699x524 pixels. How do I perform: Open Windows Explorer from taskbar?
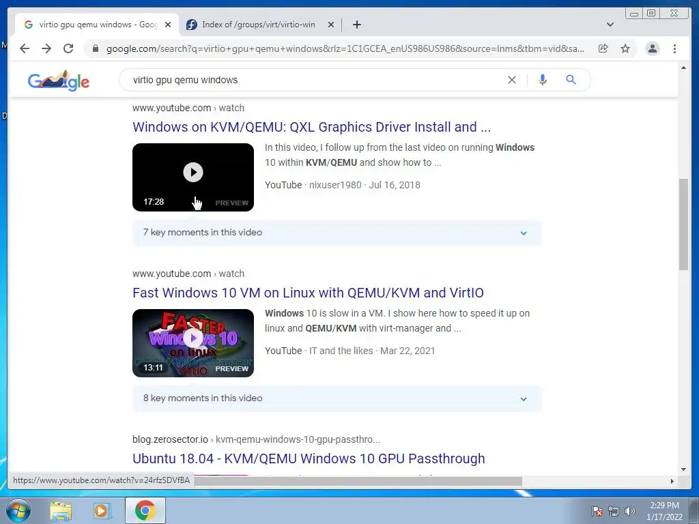click(x=61, y=511)
